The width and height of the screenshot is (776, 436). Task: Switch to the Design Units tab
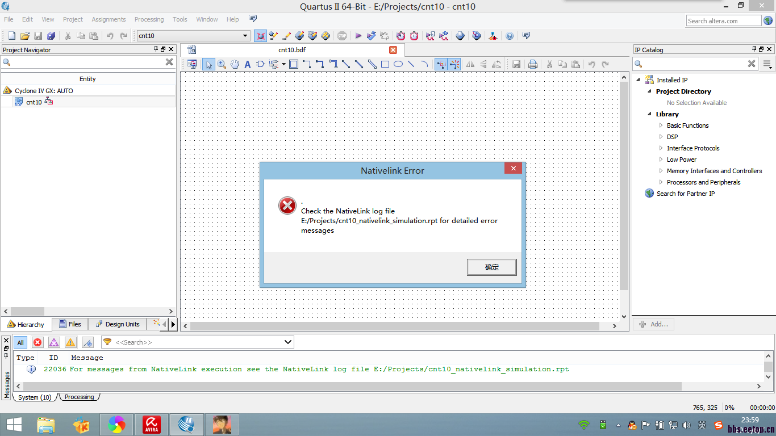coord(118,324)
